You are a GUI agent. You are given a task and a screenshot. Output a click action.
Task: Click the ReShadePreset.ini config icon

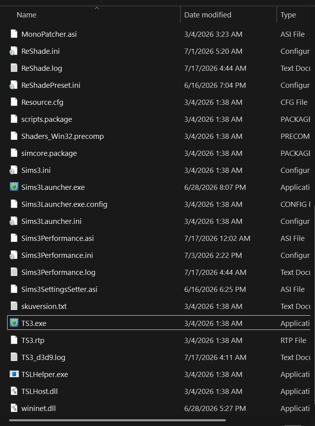13,85
